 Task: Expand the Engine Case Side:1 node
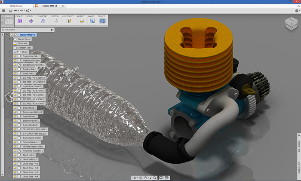tap(9, 56)
